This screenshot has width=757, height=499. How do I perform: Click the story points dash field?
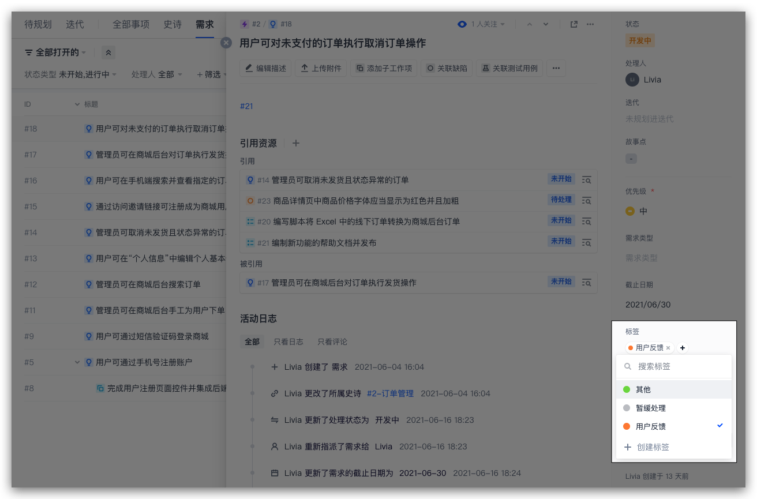pos(631,159)
